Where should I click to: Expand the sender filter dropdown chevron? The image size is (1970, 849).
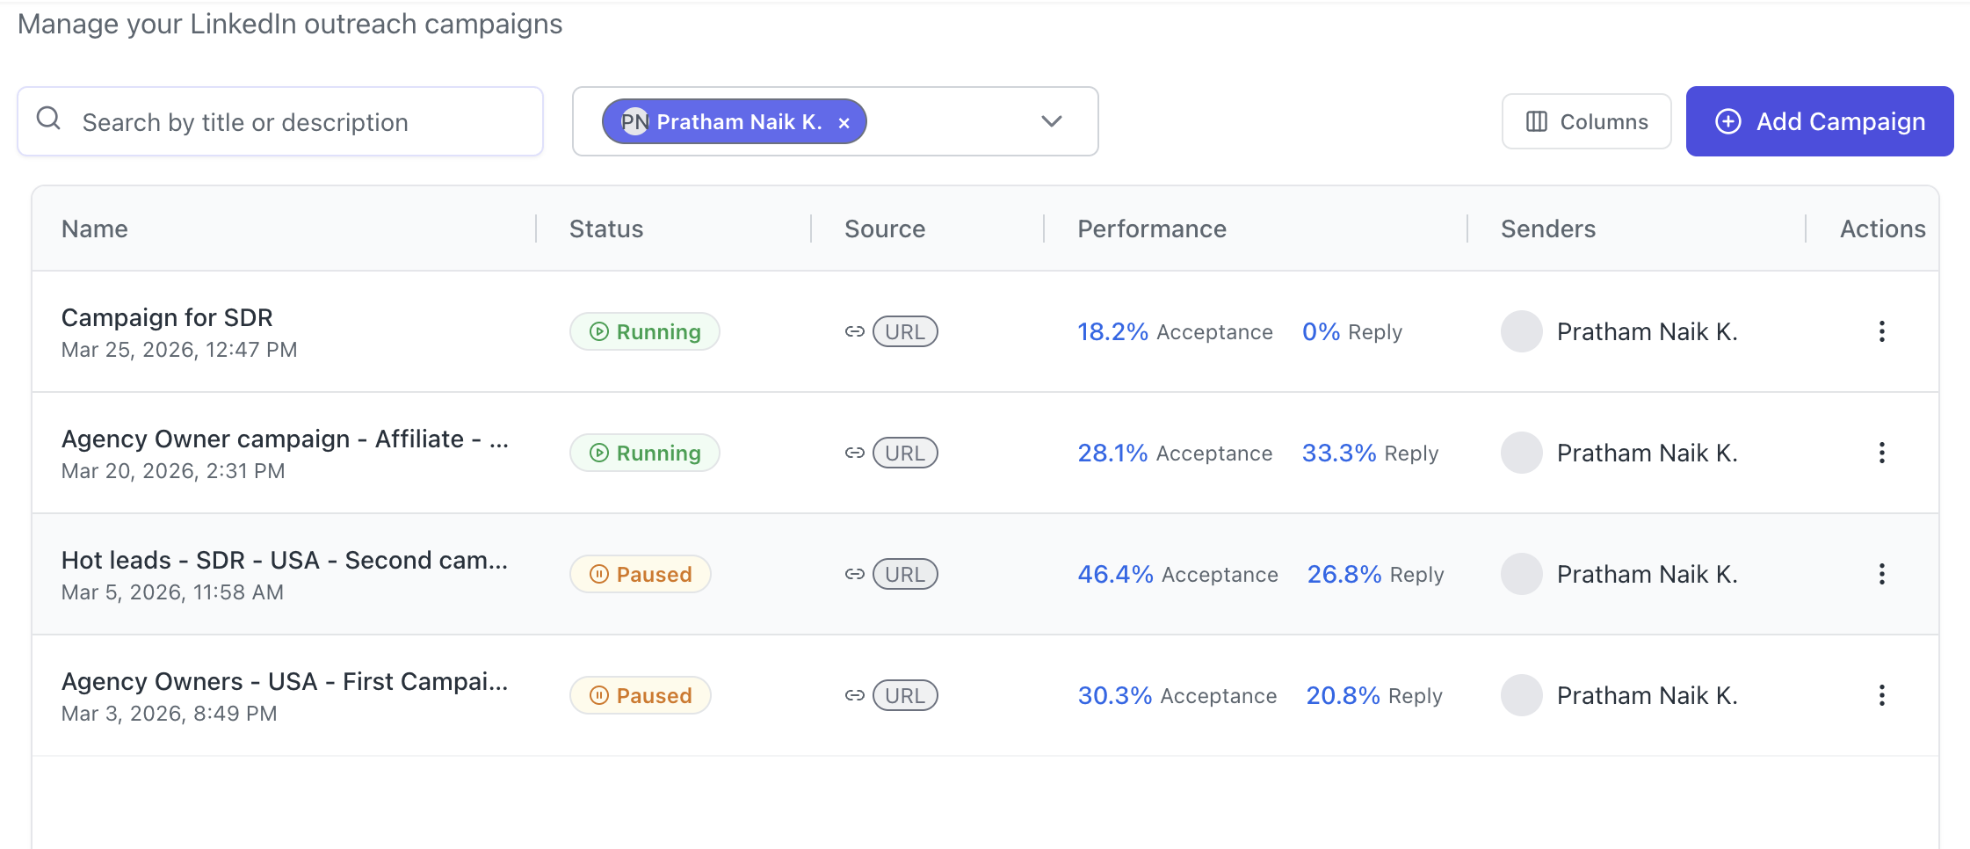point(1051,121)
